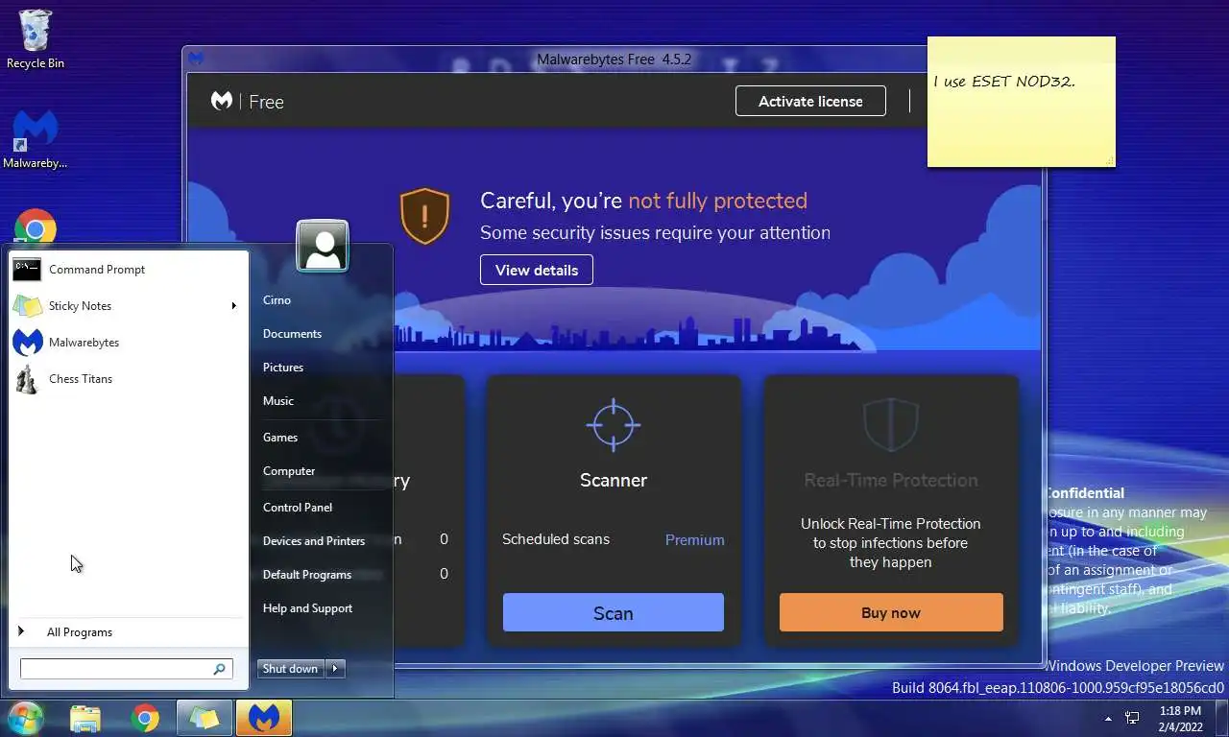Viewport: 1229px width, 737px height.
Task: Open Google Chrome from the desktop icon
Action: (x=36, y=228)
